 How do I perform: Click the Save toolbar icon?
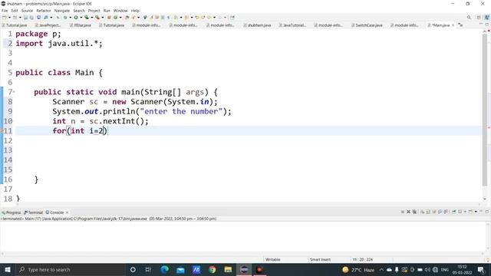(x=25, y=18)
